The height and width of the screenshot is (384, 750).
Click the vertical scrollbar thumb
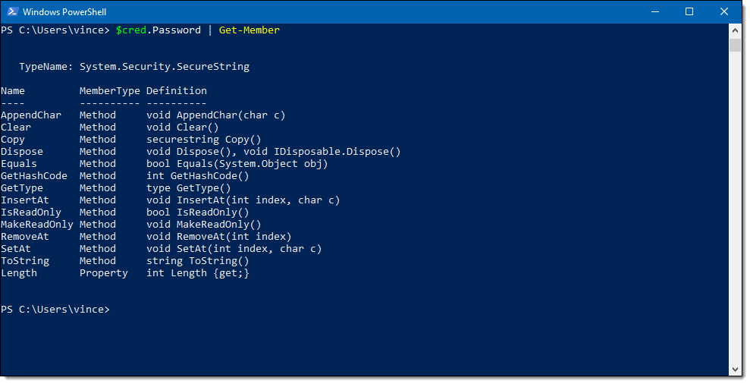[735, 44]
